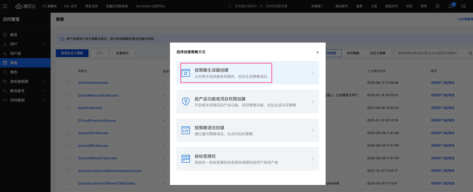Open the hamburger menu at top left
The image size is (473, 192).
[x=5, y=6]
